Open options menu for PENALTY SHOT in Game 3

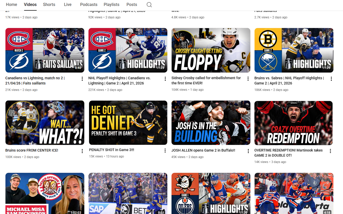pos(165,151)
